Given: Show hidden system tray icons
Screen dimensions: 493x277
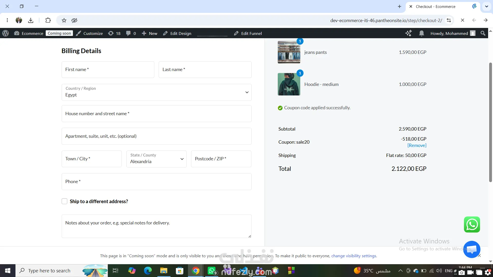Looking at the screenshot, I should coord(400,271).
